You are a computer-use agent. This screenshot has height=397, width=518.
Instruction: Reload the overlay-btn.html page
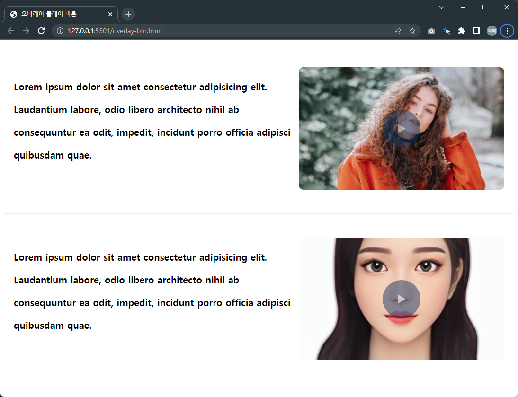click(x=41, y=30)
